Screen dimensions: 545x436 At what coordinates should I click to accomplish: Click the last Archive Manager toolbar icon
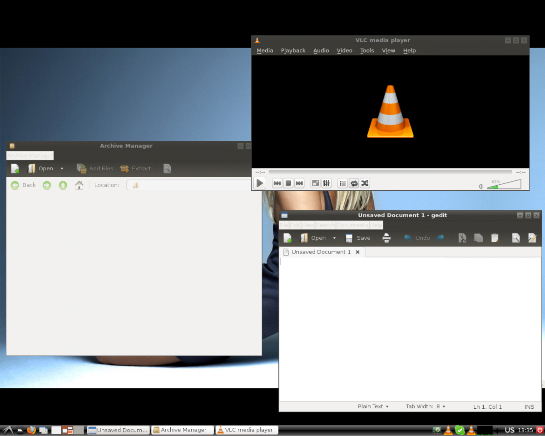(x=167, y=168)
